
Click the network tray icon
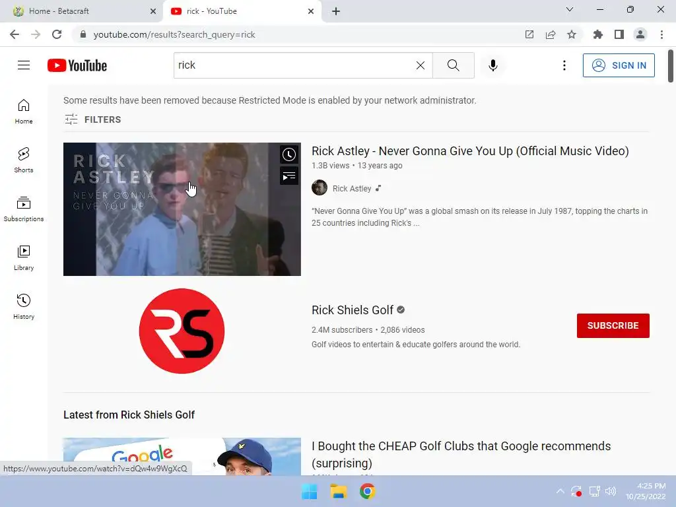595,491
